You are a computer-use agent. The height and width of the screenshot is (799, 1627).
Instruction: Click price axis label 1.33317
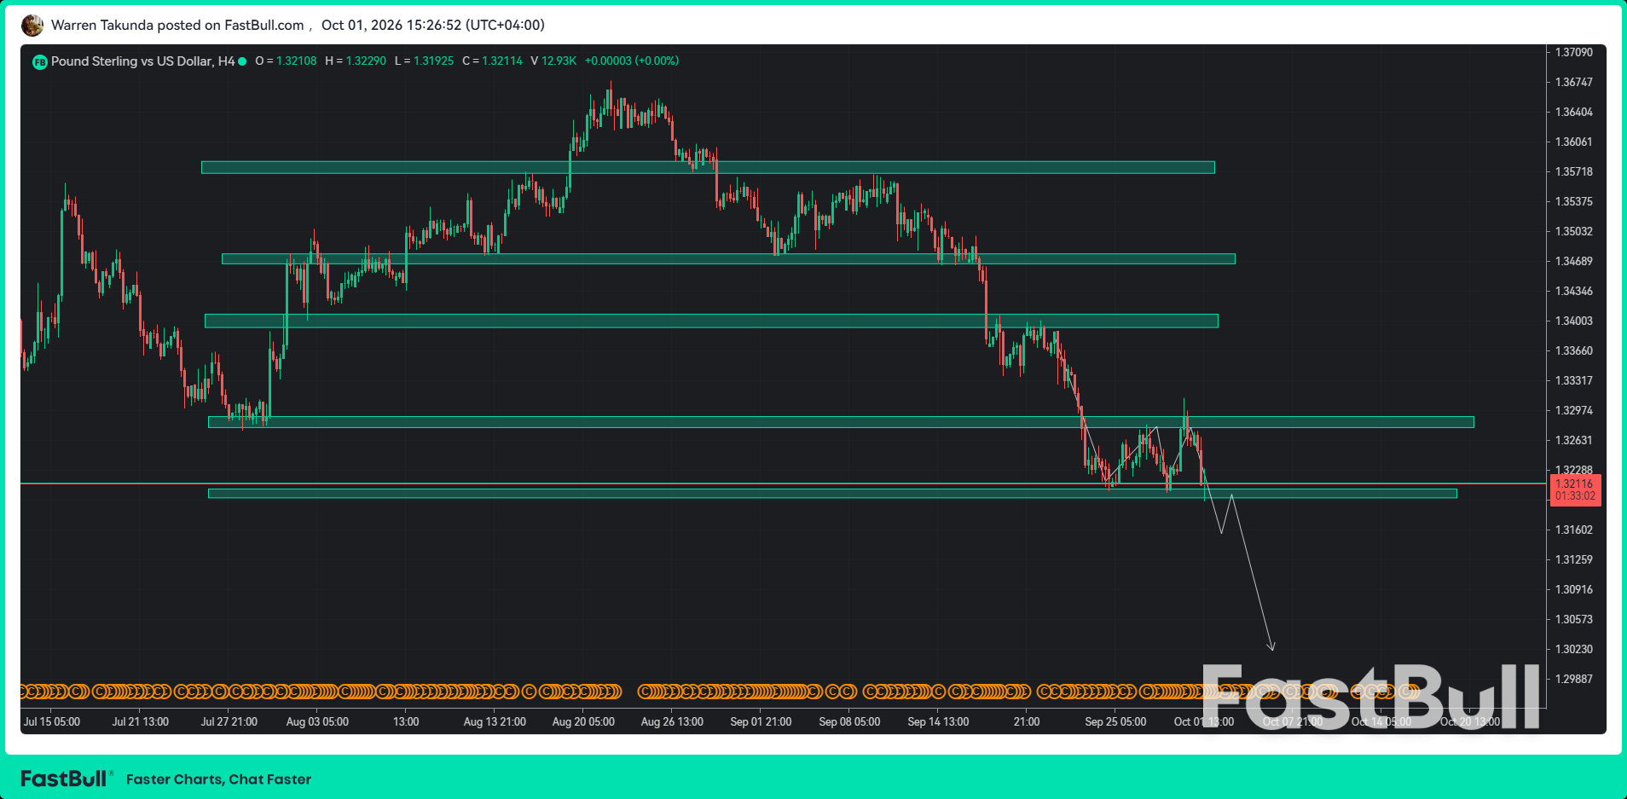[x=1574, y=380]
